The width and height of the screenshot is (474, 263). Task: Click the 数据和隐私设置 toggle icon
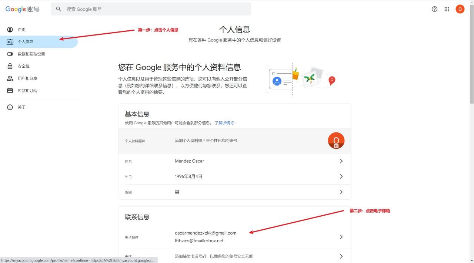point(10,54)
